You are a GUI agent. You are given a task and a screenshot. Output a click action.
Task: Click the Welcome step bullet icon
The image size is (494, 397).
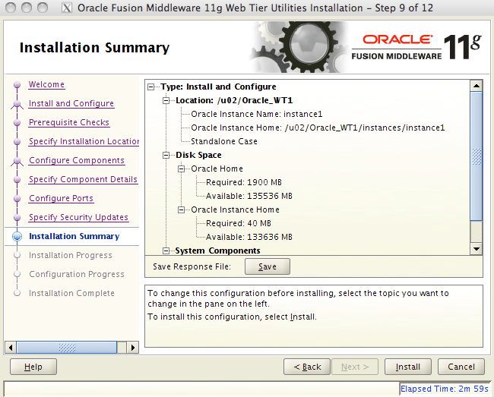(17, 84)
